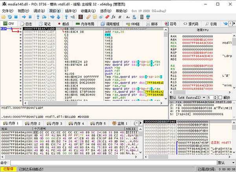Screen dimensions: 236x172
Task: Open the 默认 command type dropdown
Action: (227, 163)
